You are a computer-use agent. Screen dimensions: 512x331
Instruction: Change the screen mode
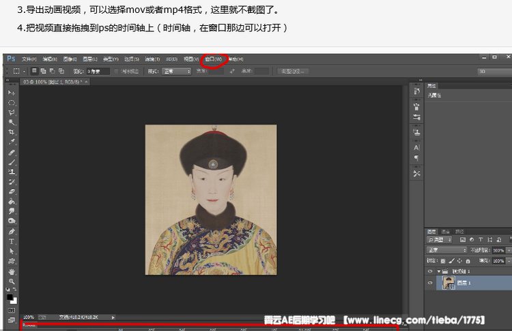(12, 320)
